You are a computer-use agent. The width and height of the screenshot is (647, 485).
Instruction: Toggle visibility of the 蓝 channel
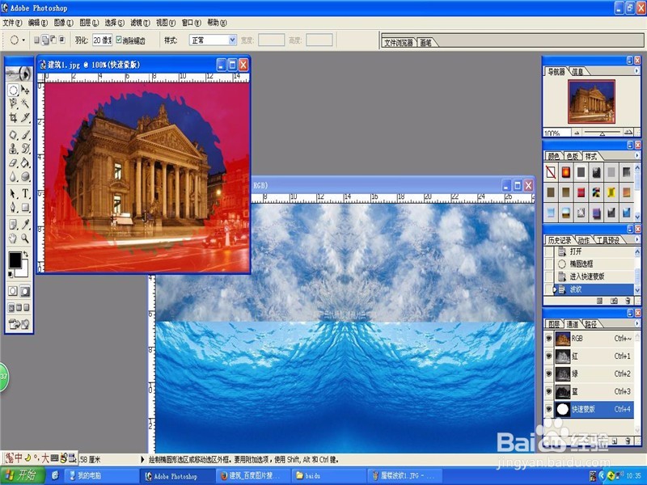pos(548,391)
